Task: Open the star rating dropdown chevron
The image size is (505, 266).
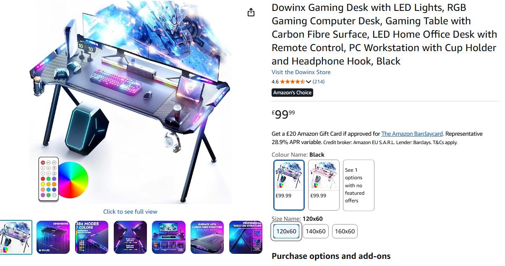Action: 309,82
